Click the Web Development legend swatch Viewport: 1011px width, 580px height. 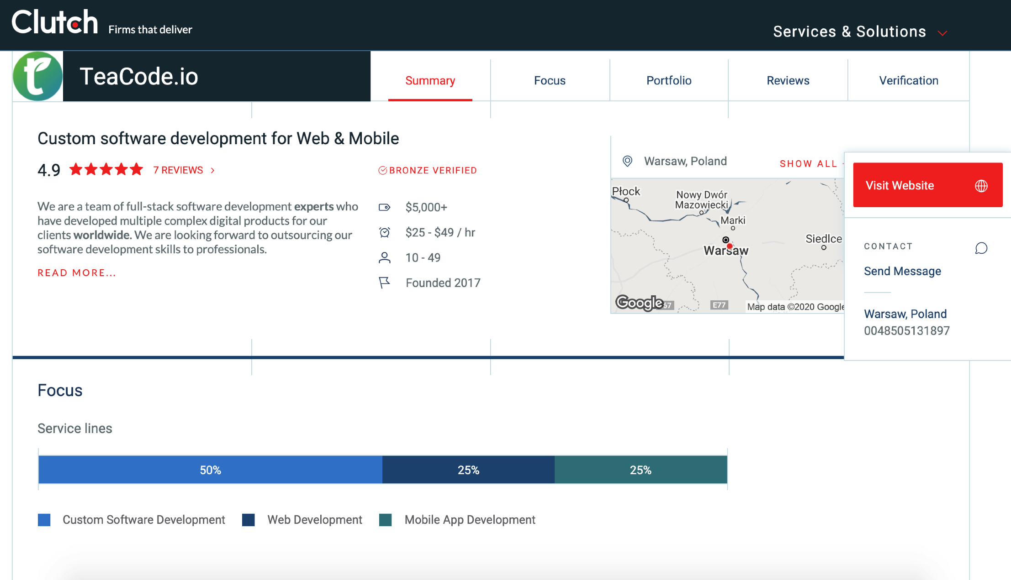248,520
